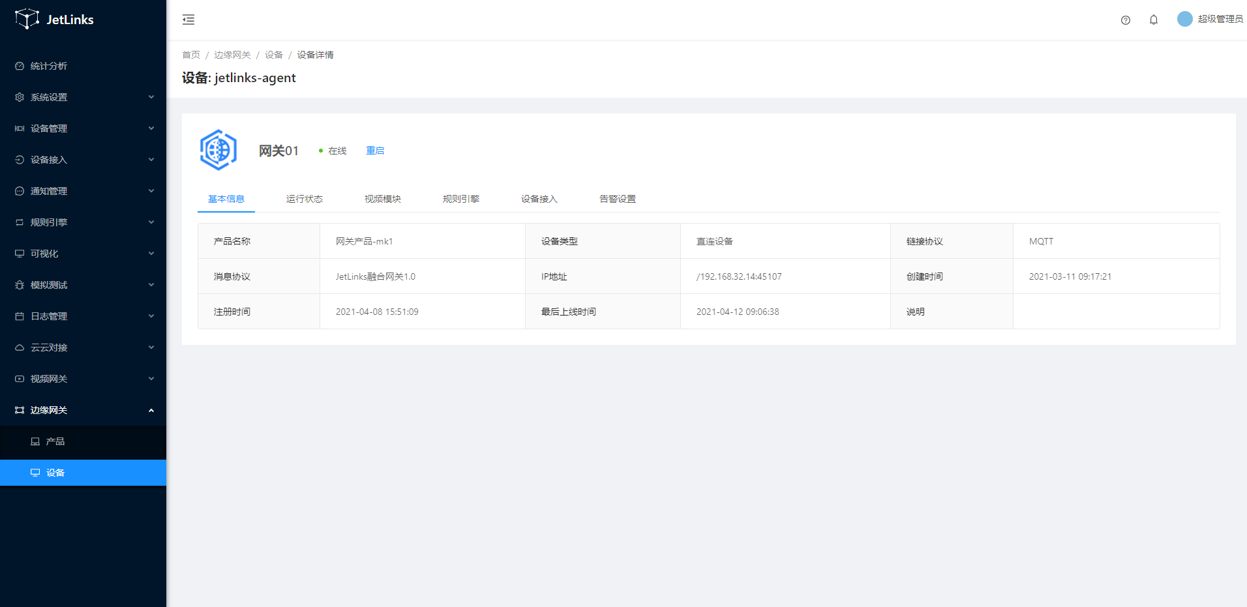Switch to the 视频模块 tab
Screen dimensions: 1247x607
(x=382, y=199)
